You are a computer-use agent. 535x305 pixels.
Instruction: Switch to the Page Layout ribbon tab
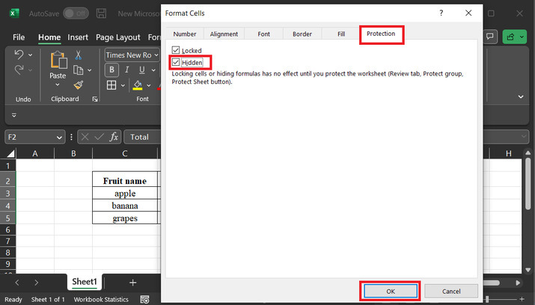tap(118, 37)
